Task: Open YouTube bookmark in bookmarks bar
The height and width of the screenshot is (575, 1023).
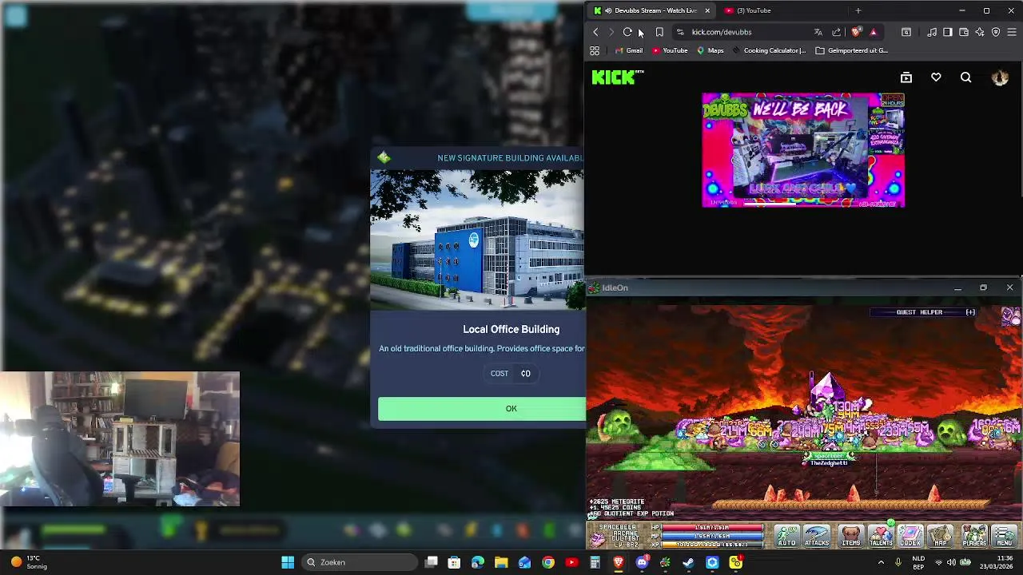Action: tap(670, 50)
